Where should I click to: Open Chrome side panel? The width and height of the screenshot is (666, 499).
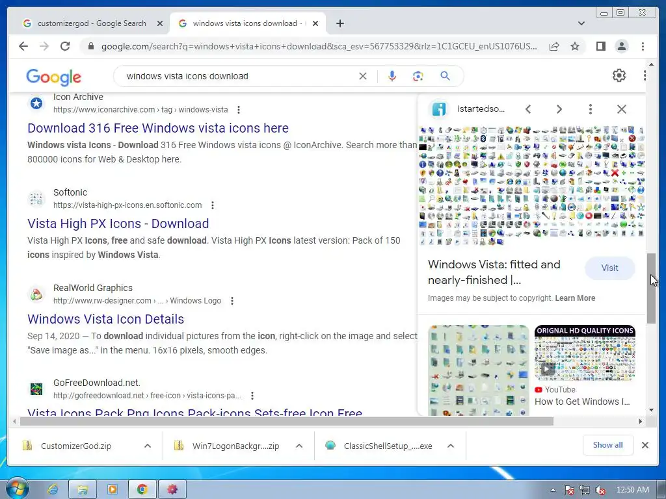(600, 46)
